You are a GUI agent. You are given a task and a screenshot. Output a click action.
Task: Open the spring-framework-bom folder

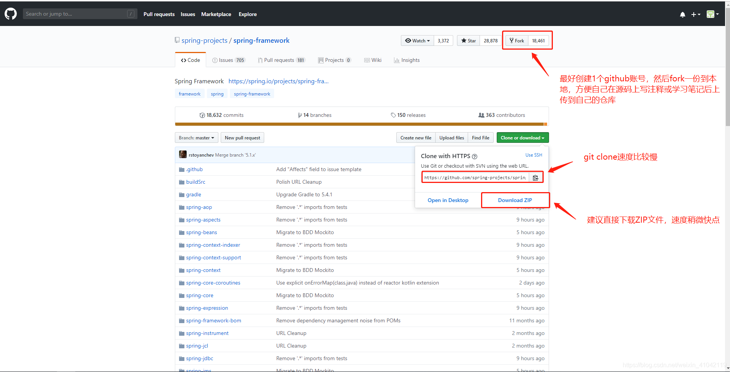(x=213, y=320)
